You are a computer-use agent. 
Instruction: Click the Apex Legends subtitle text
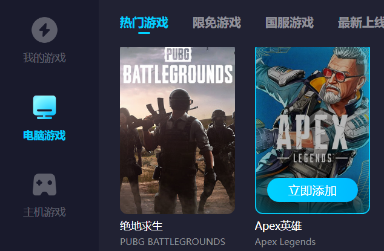(285, 242)
